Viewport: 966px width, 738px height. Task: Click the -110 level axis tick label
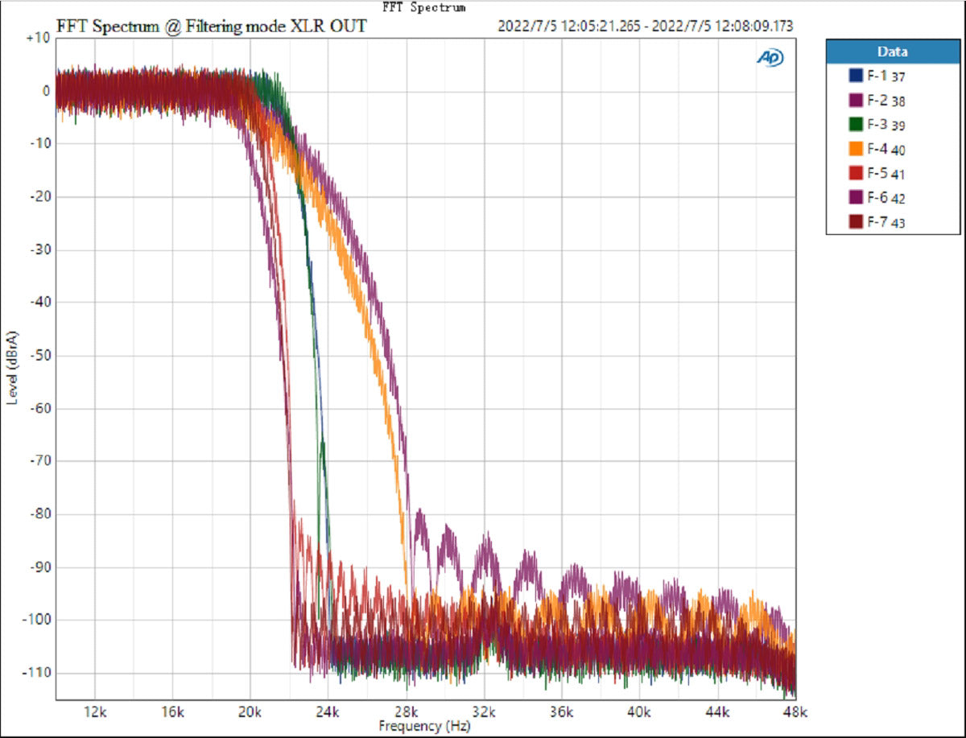coord(36,673)
